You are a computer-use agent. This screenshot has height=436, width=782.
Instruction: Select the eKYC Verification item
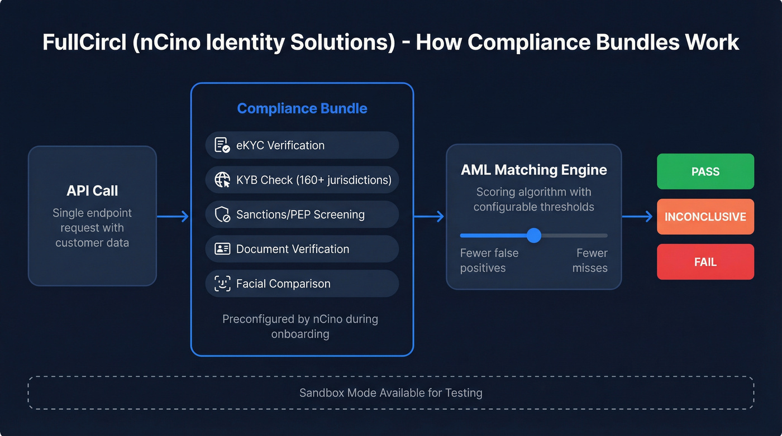coord(302,145)
